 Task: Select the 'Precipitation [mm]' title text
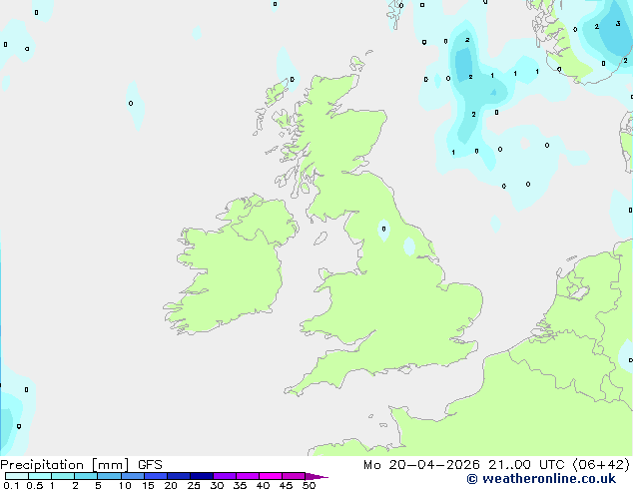[65, 465]
